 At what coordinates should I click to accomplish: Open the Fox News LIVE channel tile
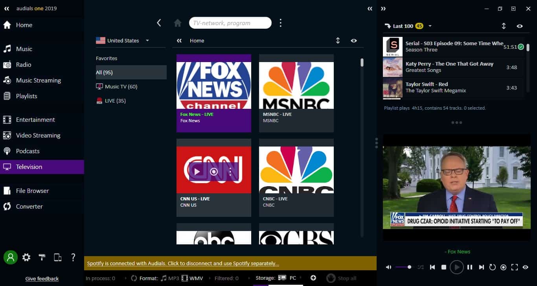point(214,93)
